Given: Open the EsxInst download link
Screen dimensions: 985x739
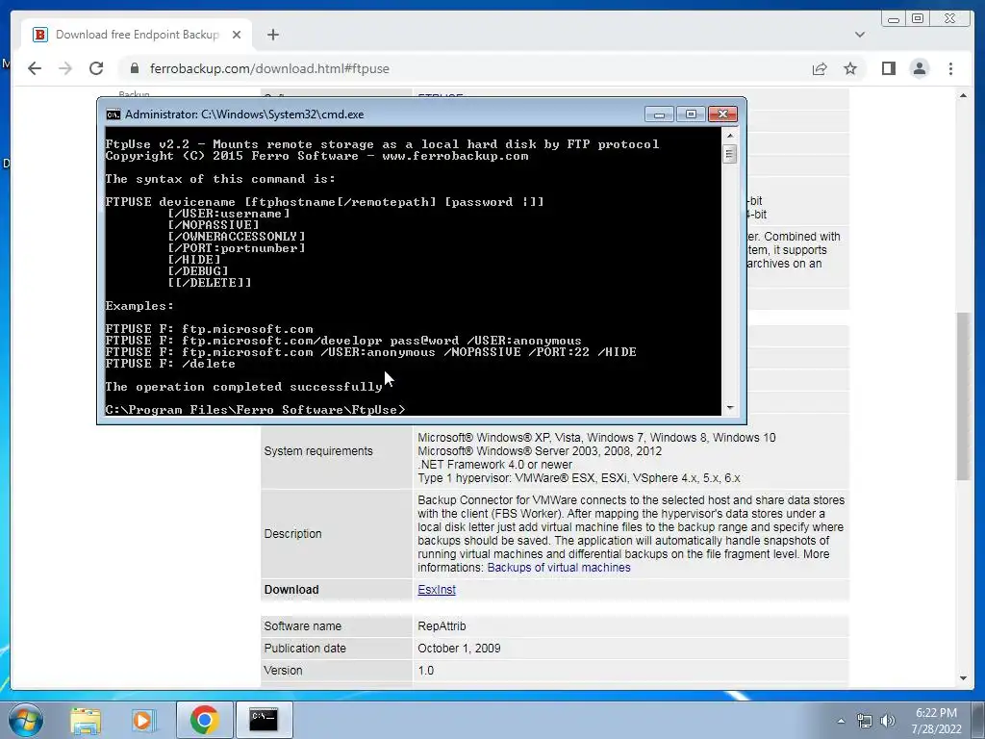Looking at the screenshot, I should coord(437,590).
